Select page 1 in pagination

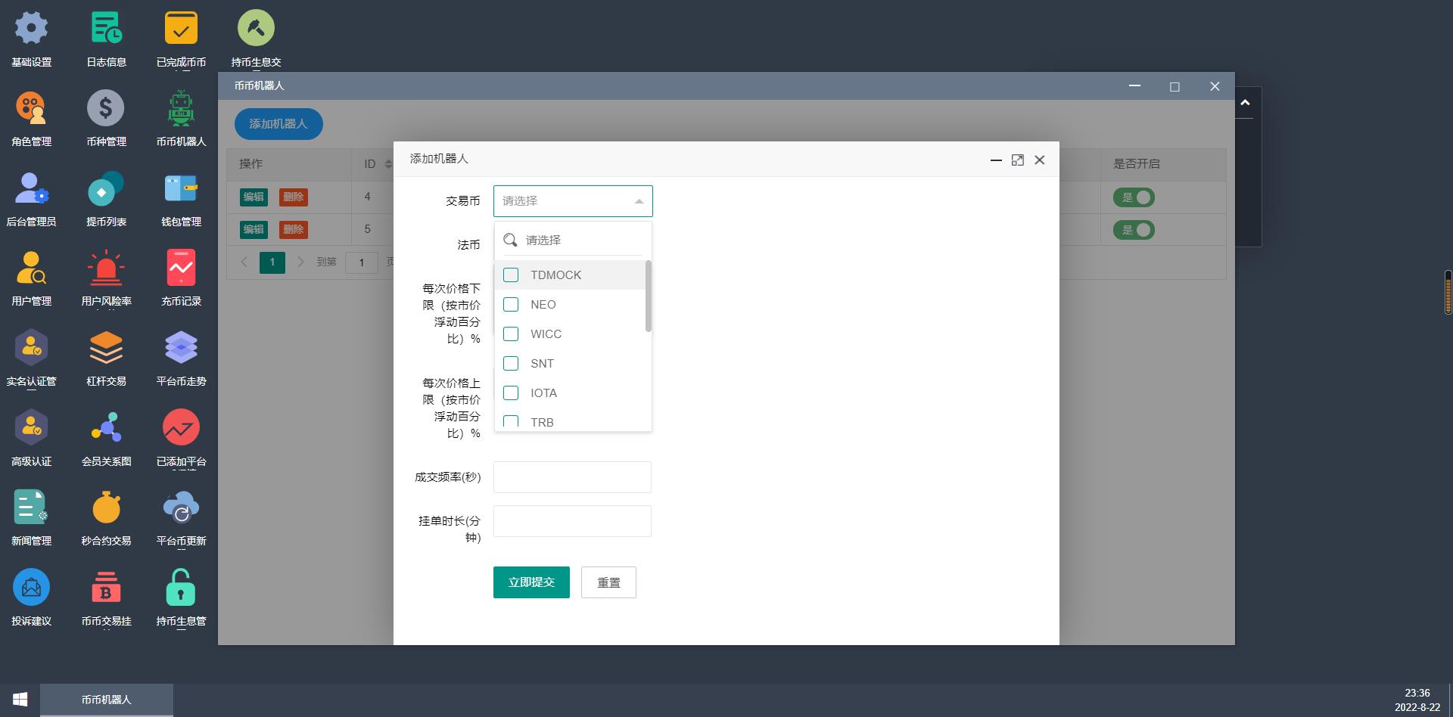tap(272, 262)
